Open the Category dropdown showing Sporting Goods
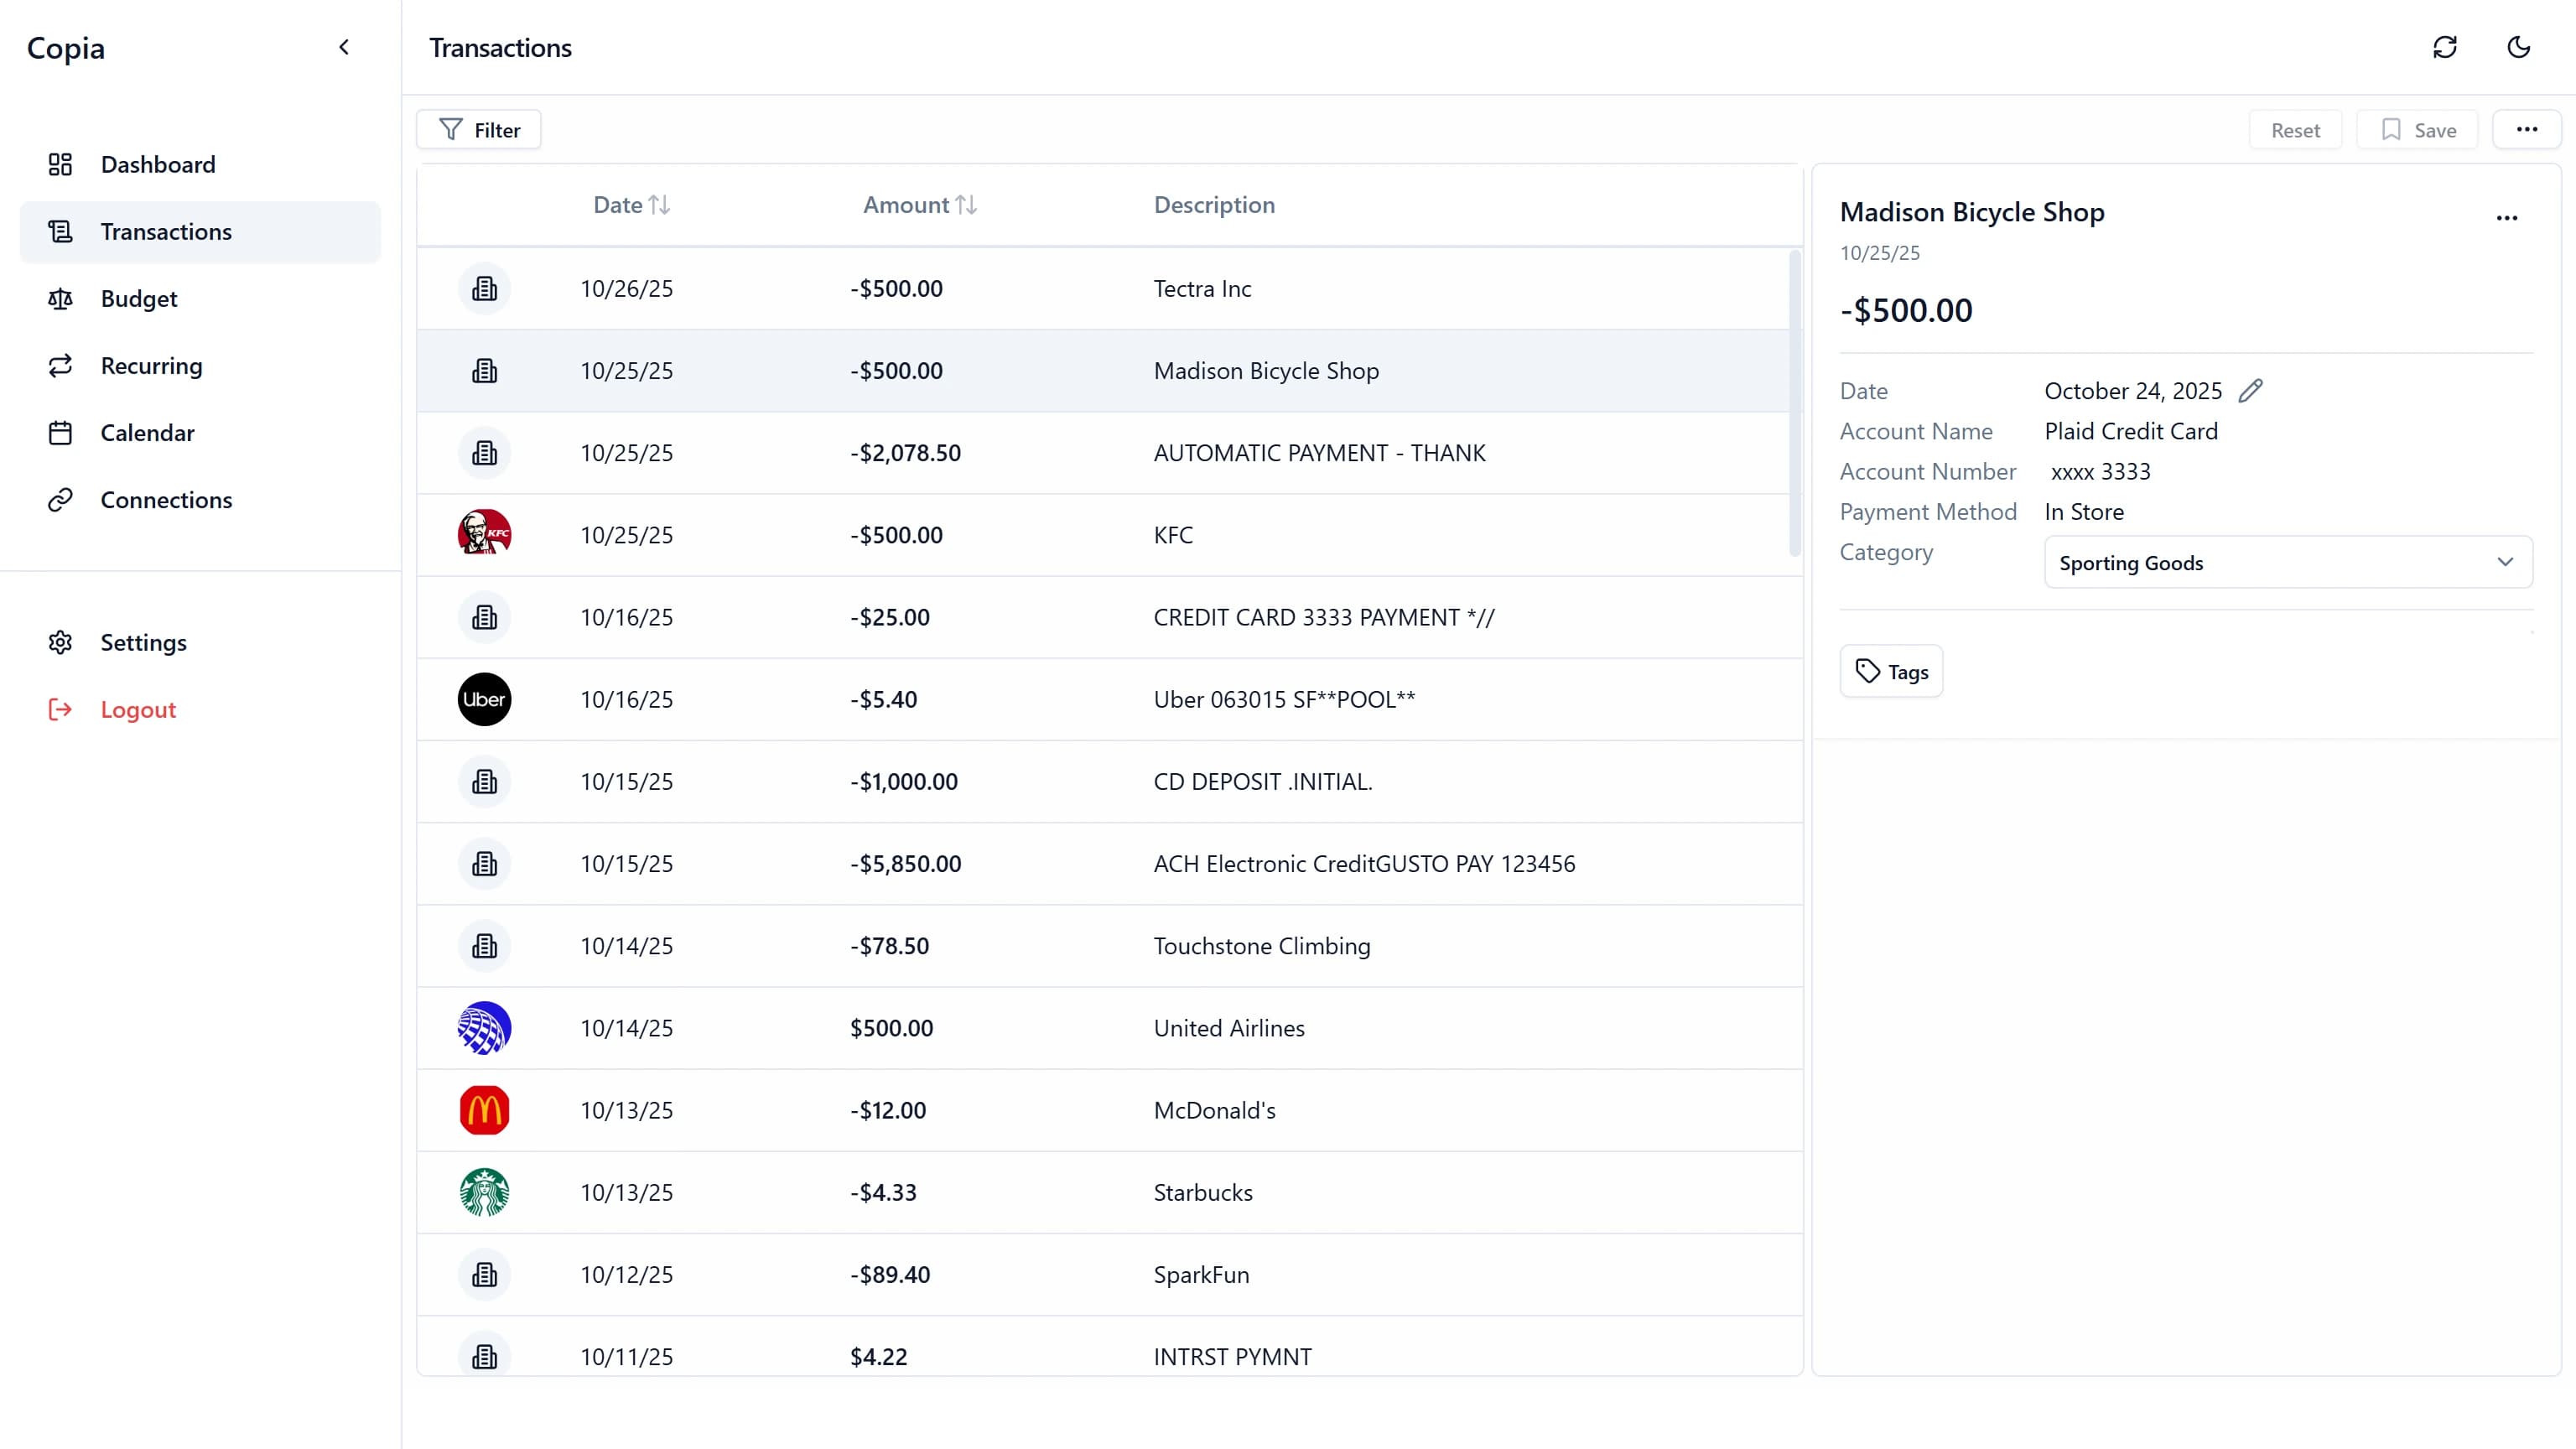The width and height of the screenshot is (2576, 1449). tap(2287, 562)
